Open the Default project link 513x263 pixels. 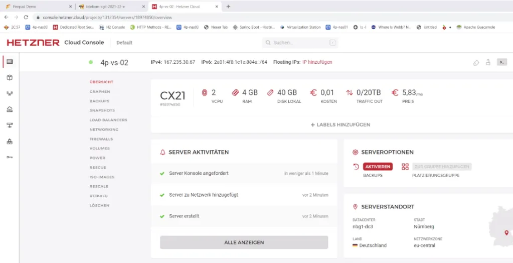tap(124, 43)
